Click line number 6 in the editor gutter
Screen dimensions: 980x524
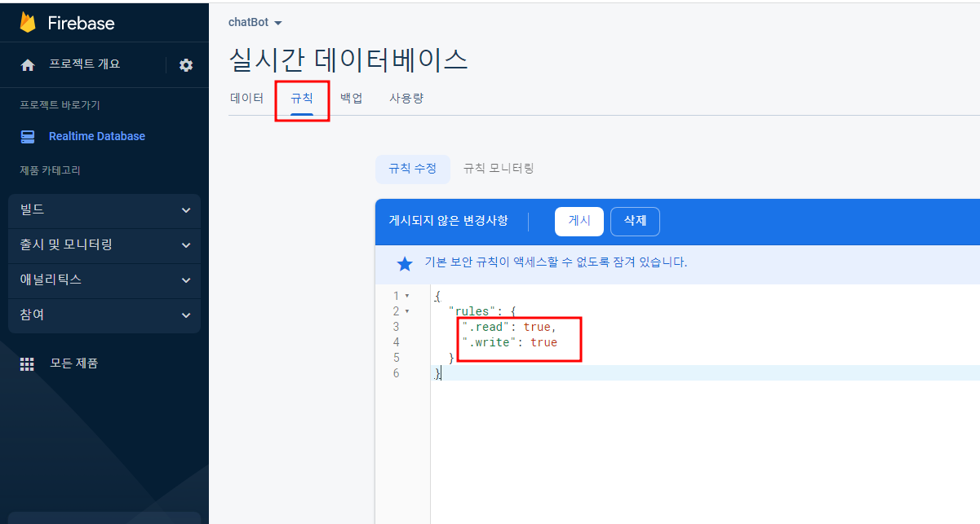(397, 373)
